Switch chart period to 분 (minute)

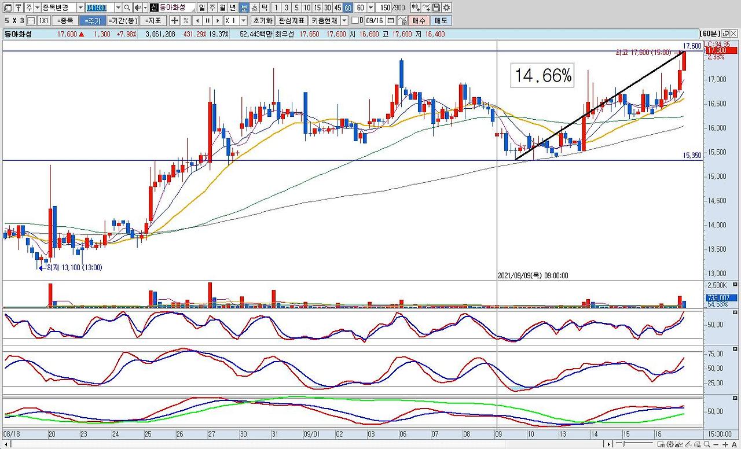click(x=244, y=8)
